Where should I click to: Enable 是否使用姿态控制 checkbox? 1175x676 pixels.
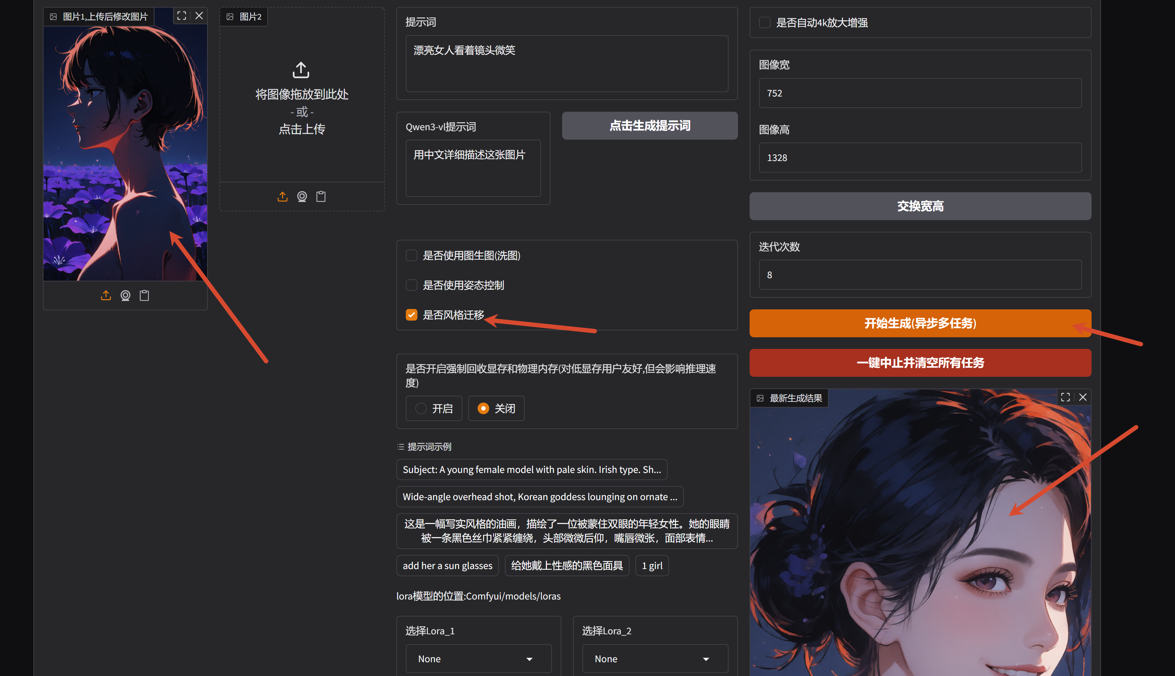point(411,285)
